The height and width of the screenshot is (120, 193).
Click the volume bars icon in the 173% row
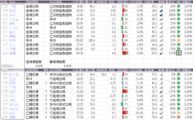tap(161, 92)
